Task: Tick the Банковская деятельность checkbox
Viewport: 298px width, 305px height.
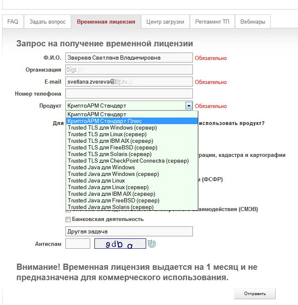Action: click(68, 220)
